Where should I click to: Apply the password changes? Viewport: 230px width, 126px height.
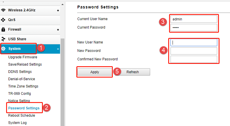pos(95,72)
